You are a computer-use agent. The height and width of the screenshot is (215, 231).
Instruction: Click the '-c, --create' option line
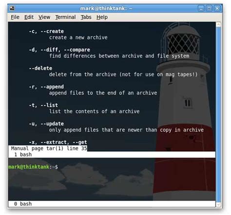(46, 31)
